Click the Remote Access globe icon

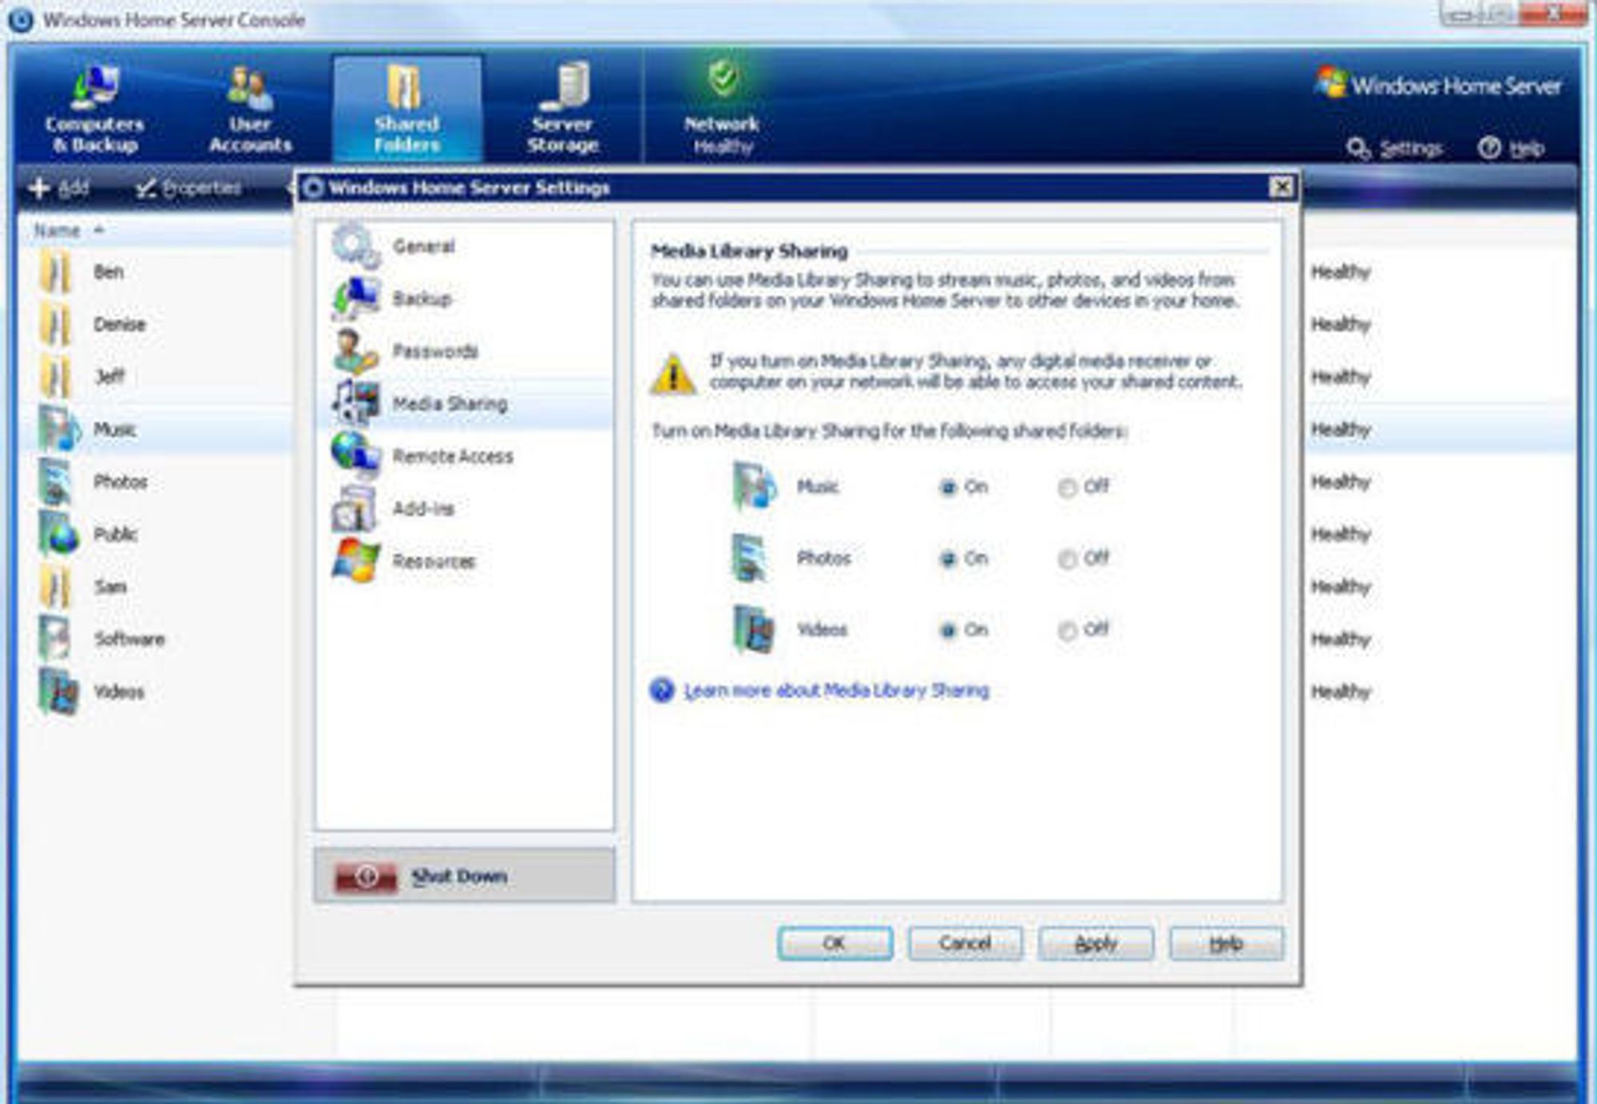pos(355,455)
